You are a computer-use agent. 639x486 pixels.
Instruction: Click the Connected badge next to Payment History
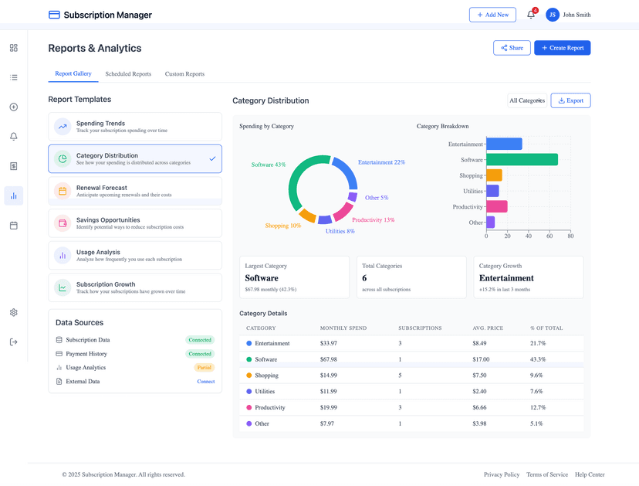[200, 354]
